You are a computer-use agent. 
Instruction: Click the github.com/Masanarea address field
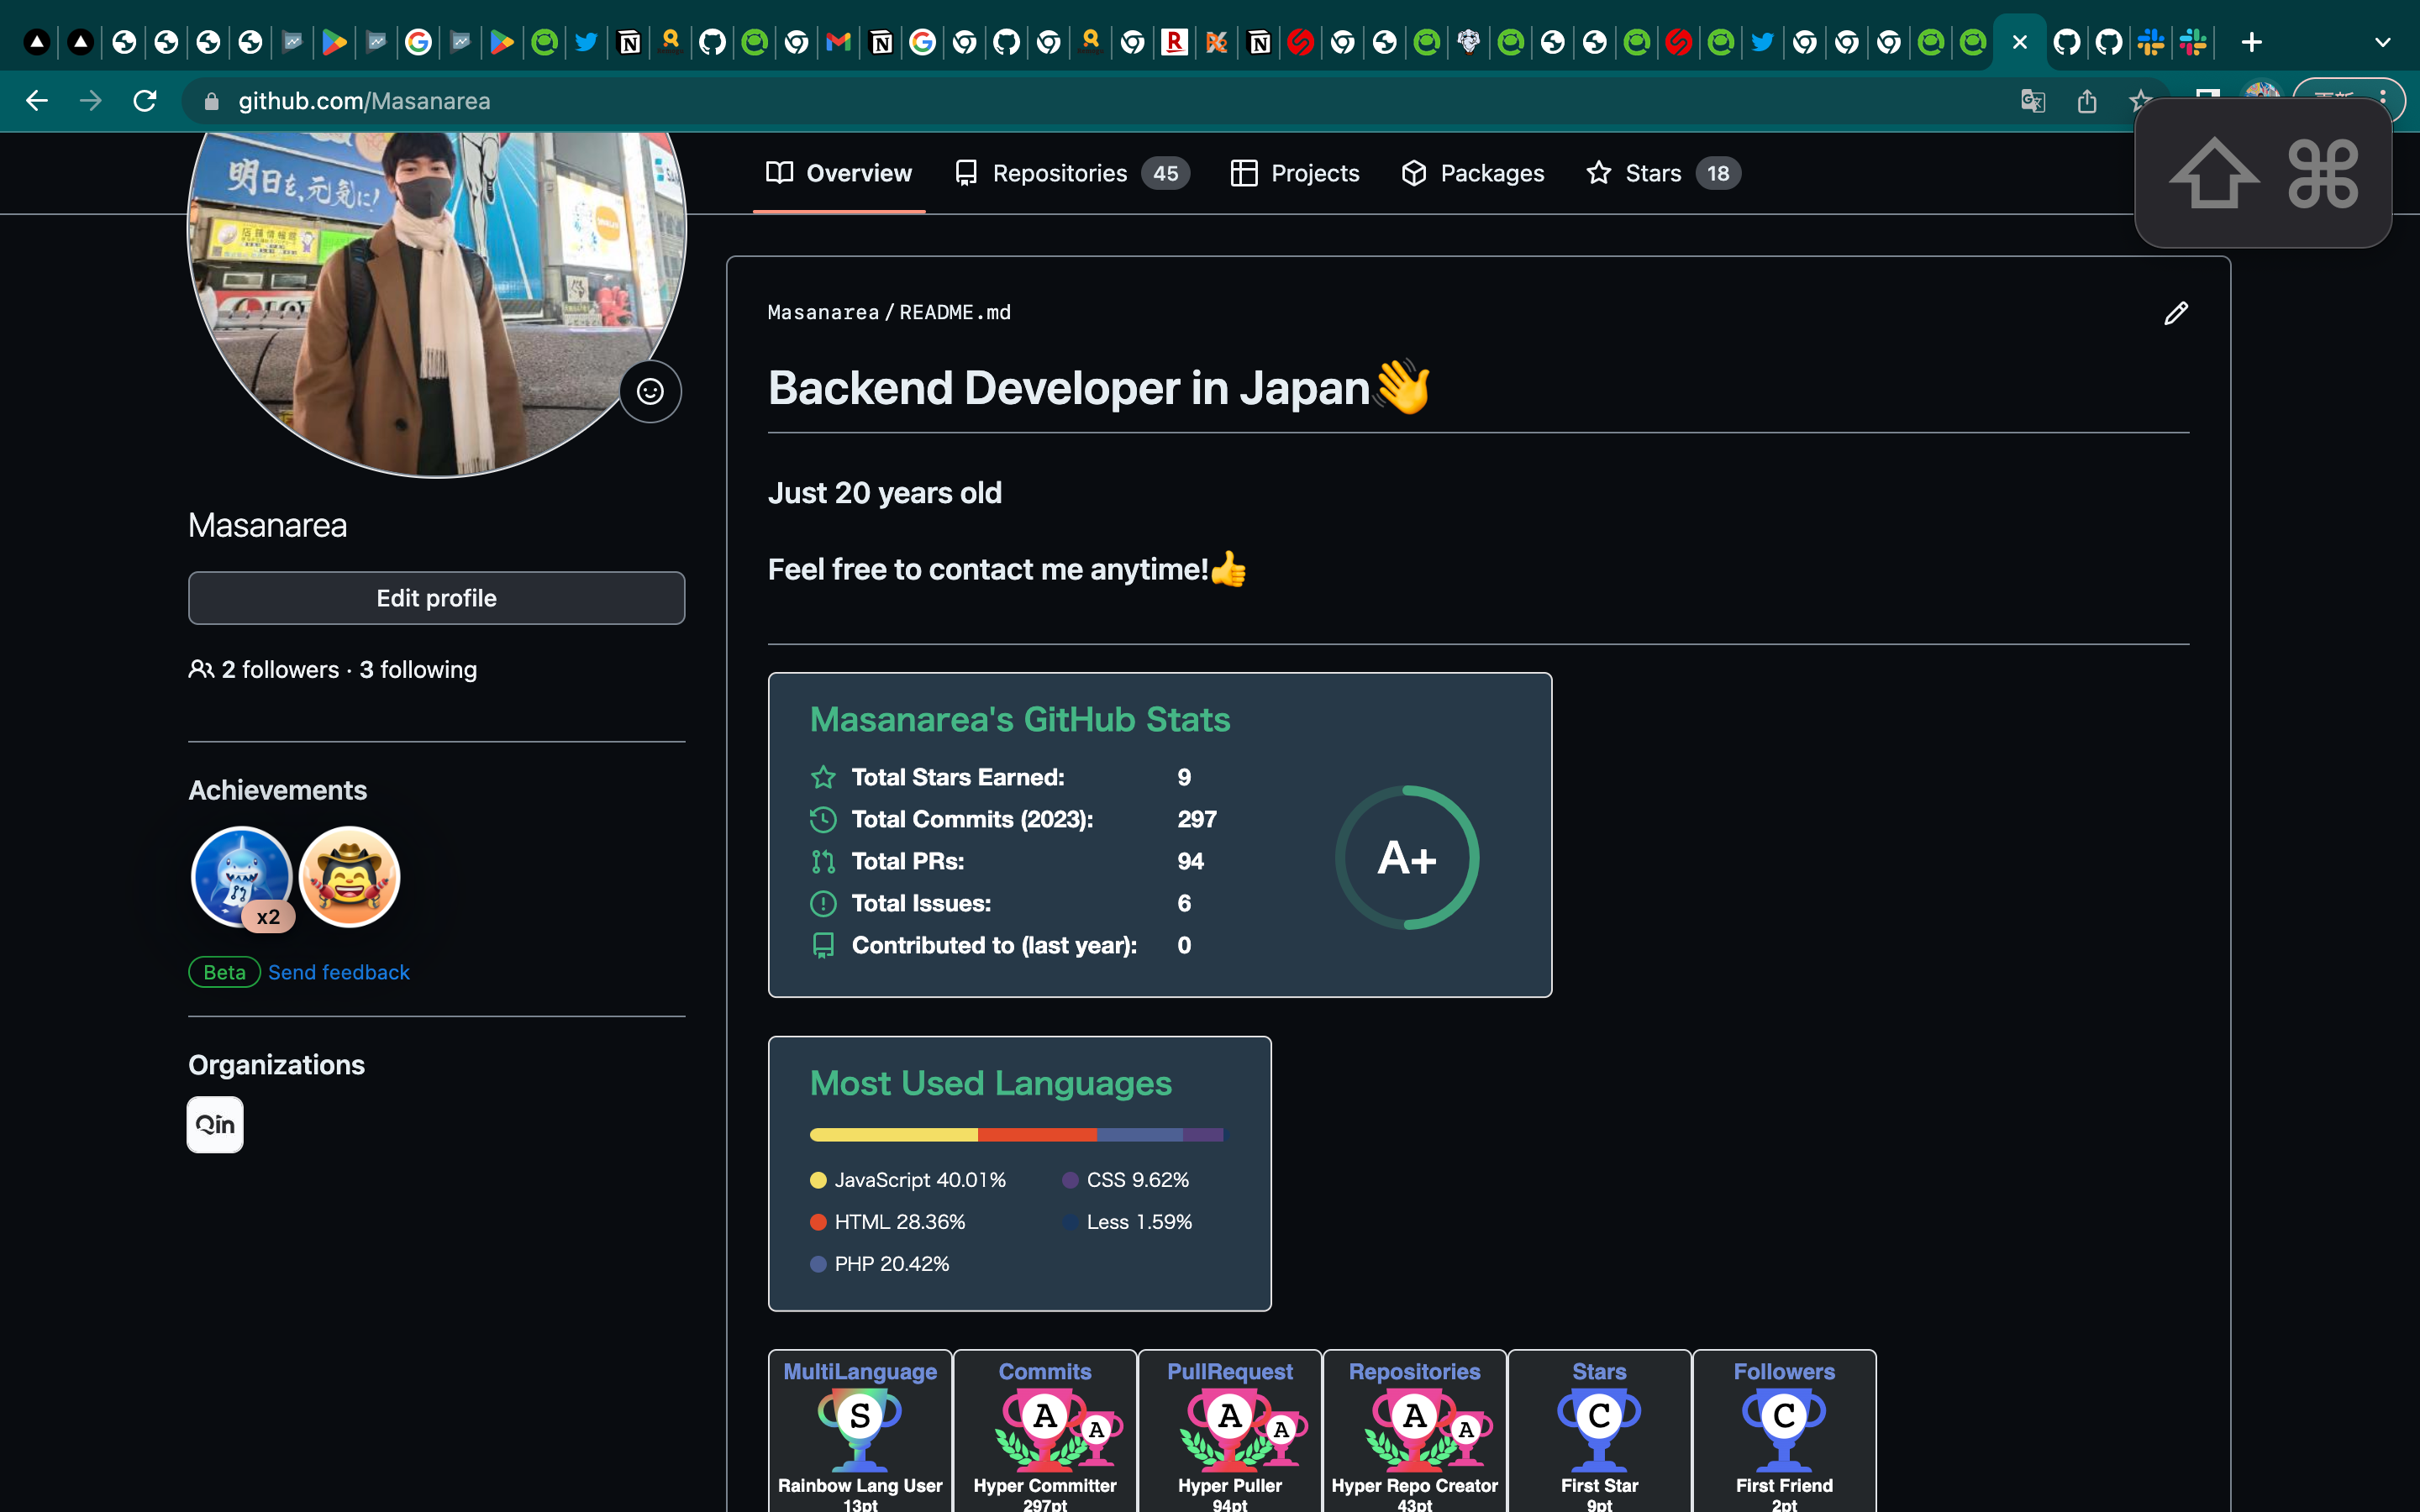(364, 101)
